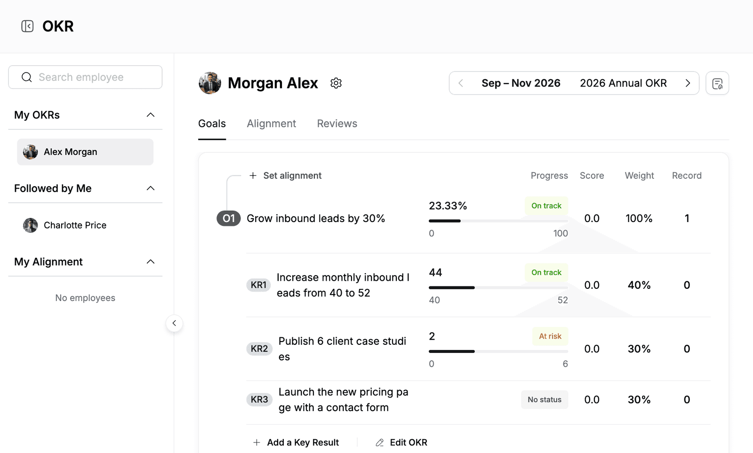This screenshot has height=453, width=753.
Task: Click the KR2 badge
Action: click(x=259, y=349)
